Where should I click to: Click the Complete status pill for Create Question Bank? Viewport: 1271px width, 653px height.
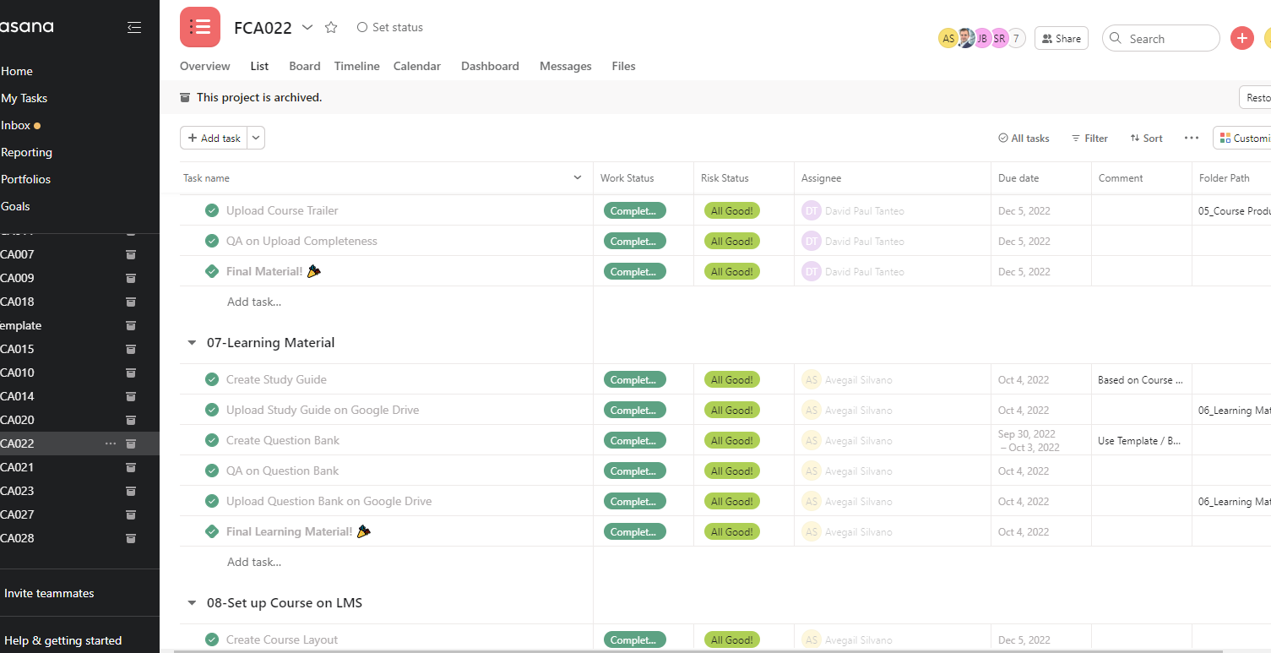click(x=635, y=440)
